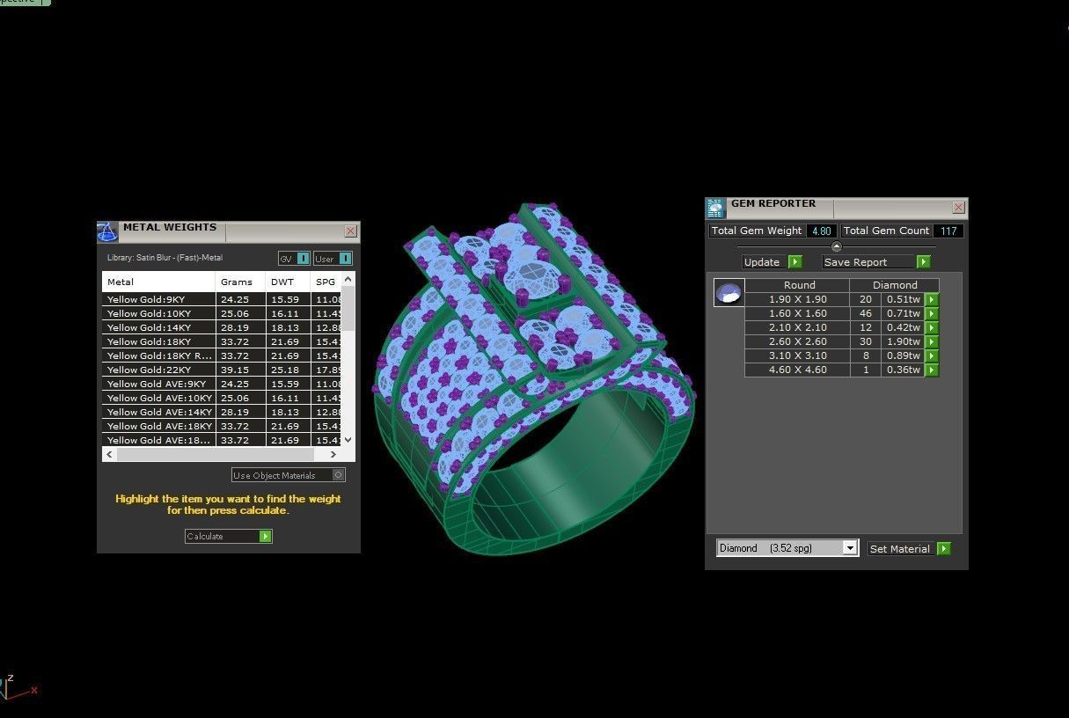Click the SPG column header
The width and height of the screenshot is (1069, 718).
[326, 282]
